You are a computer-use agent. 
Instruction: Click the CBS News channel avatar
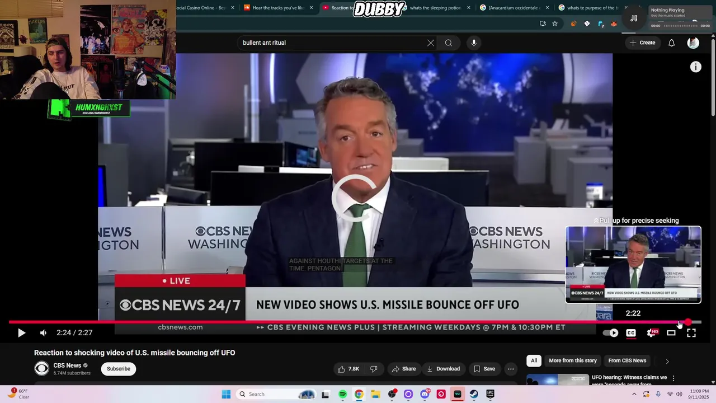click(x=42, y=368)
